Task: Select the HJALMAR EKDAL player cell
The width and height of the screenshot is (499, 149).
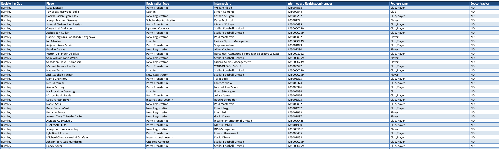Action: pos(57,125)
